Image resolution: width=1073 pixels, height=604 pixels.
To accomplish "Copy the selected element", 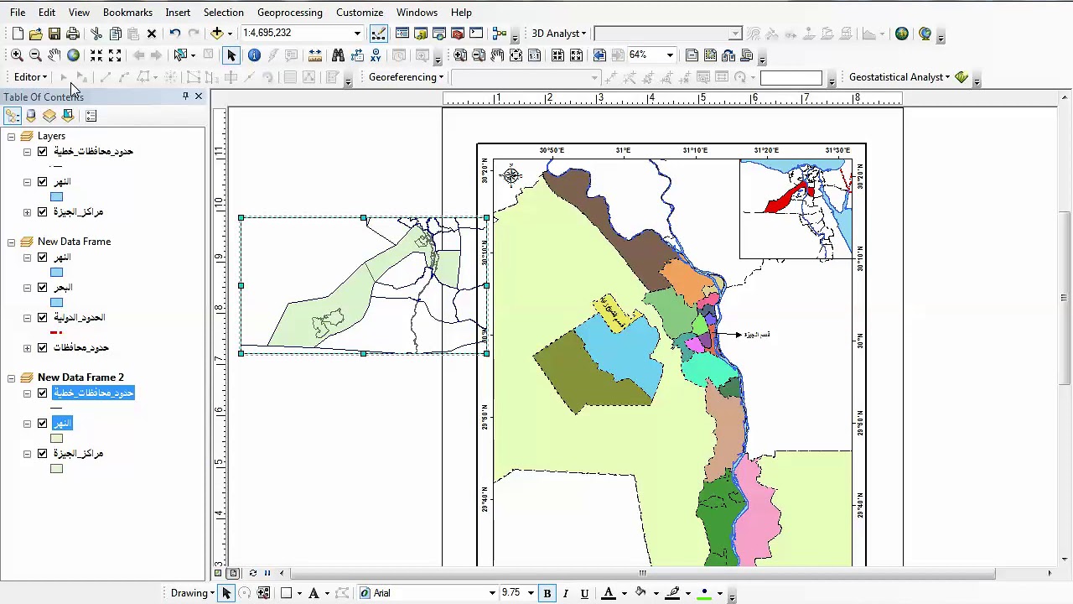I will [x=115, y=34].
